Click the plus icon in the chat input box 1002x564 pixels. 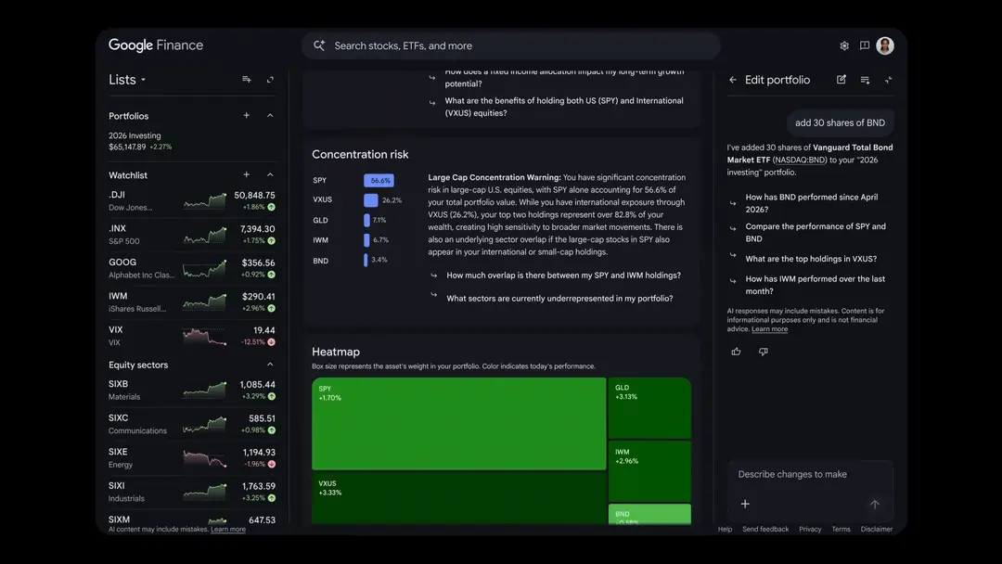click(x=745, y=504)
